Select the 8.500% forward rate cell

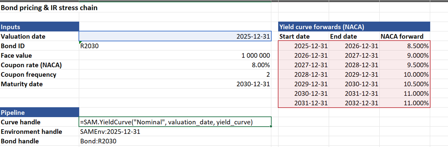405,46
